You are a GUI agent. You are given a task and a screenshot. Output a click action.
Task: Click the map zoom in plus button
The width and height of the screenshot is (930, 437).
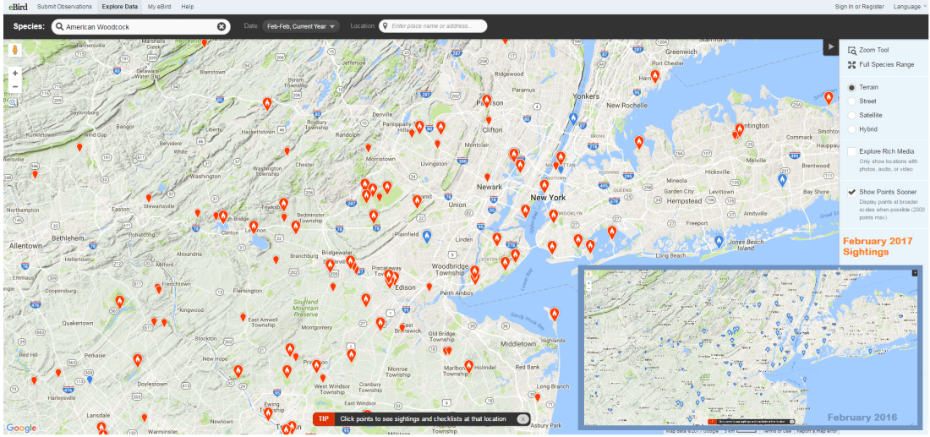[15, 73]
